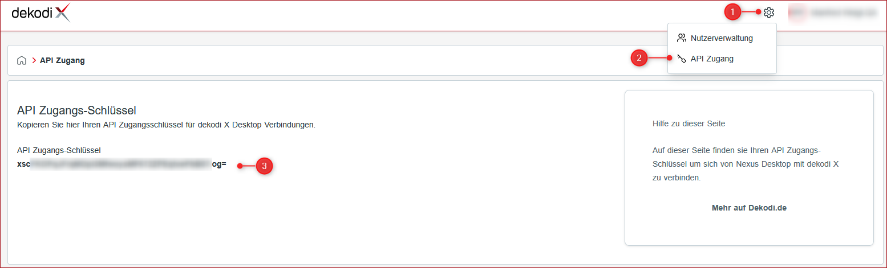Select the API access key string

point(122,164)
